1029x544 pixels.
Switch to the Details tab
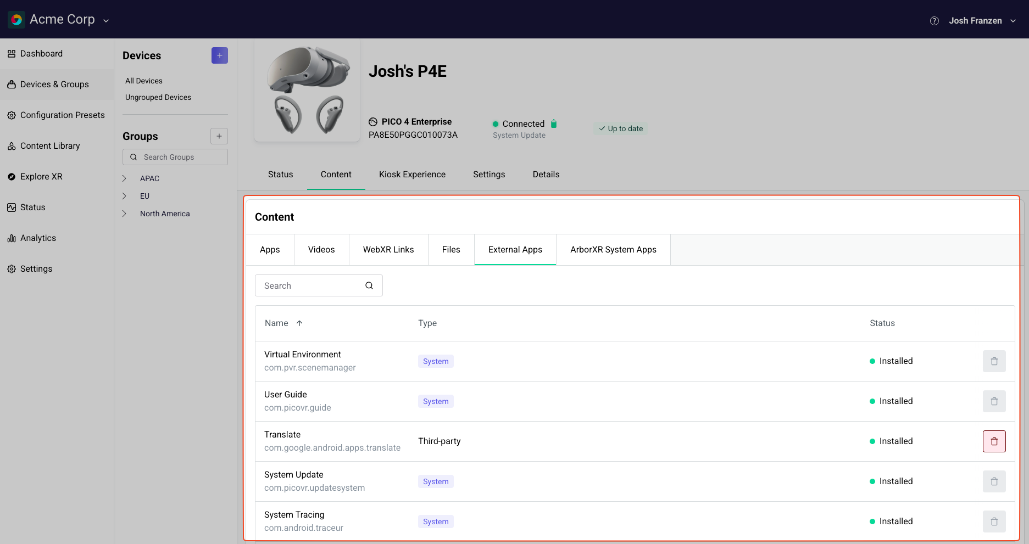point(546,175)
